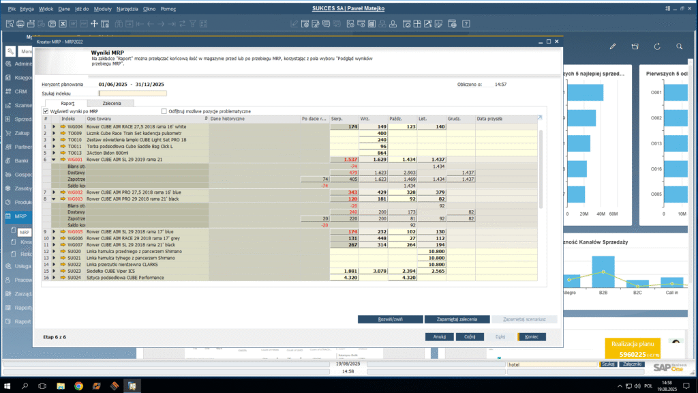
Task: Expand row 2 TO009
Action: point(54,133)
